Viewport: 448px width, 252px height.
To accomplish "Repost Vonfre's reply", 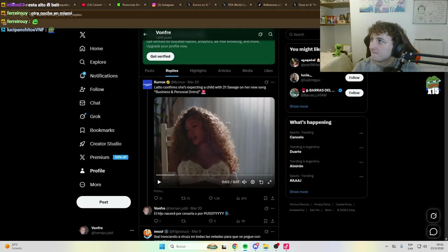I will coord(183,221).
